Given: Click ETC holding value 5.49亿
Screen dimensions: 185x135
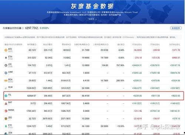Looking at the screenshot, I should pyautogui.click(x=49, y=126).
